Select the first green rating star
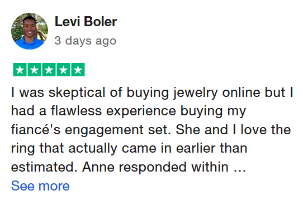 click(x=20, y=70)
